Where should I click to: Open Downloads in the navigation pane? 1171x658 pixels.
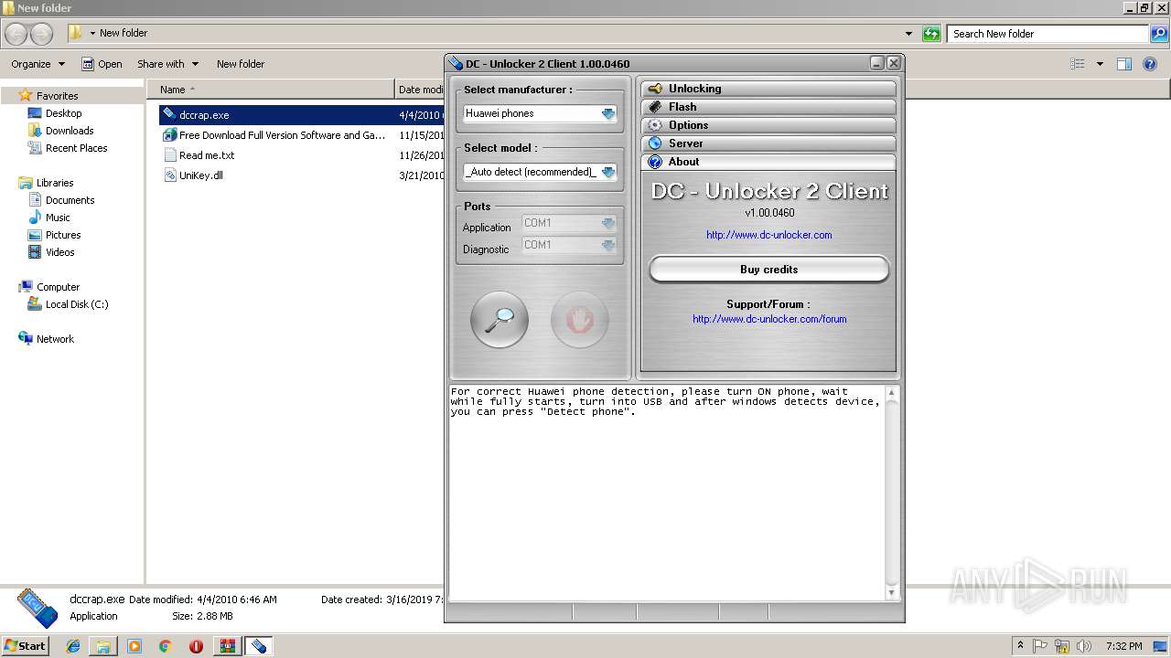[x=70, y=131]
